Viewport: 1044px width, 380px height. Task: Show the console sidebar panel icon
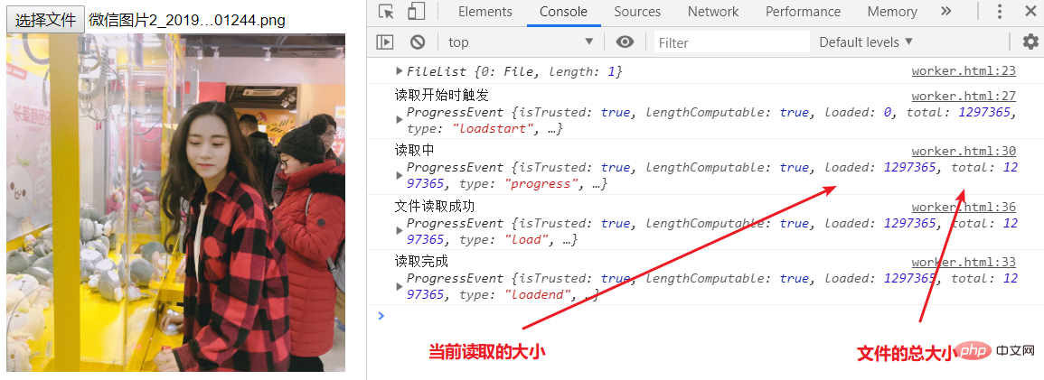385,42
